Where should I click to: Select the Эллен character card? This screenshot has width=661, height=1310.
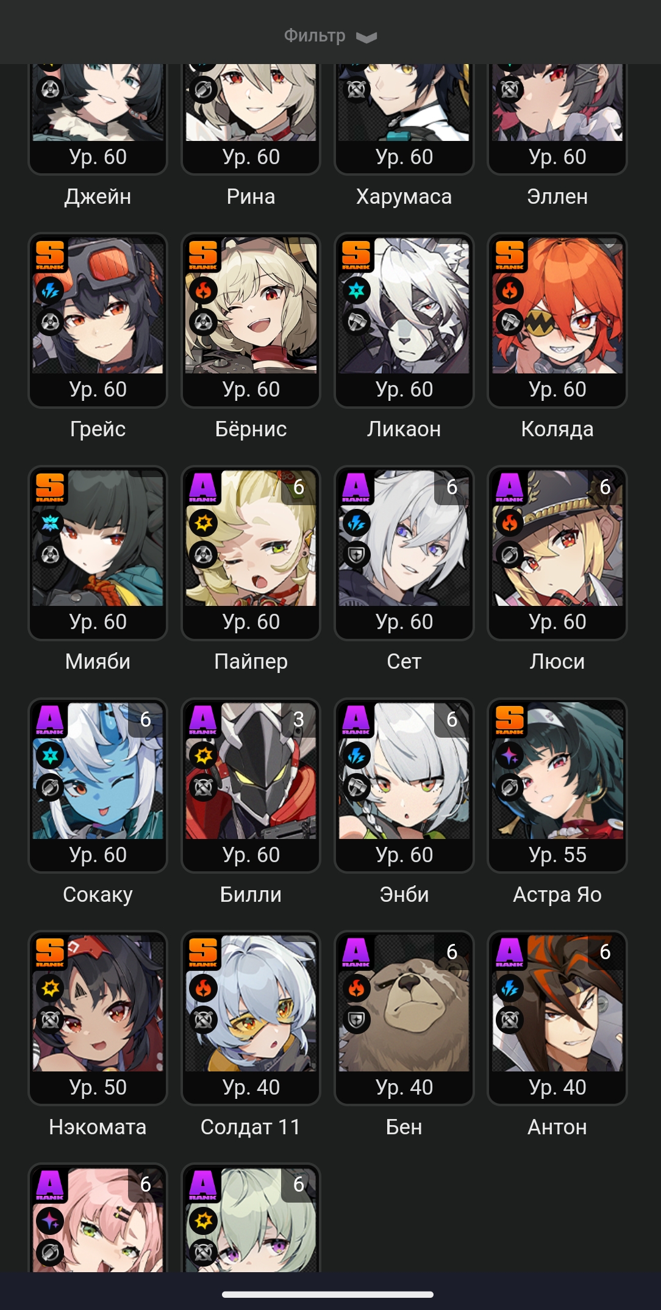coord(557,118)
